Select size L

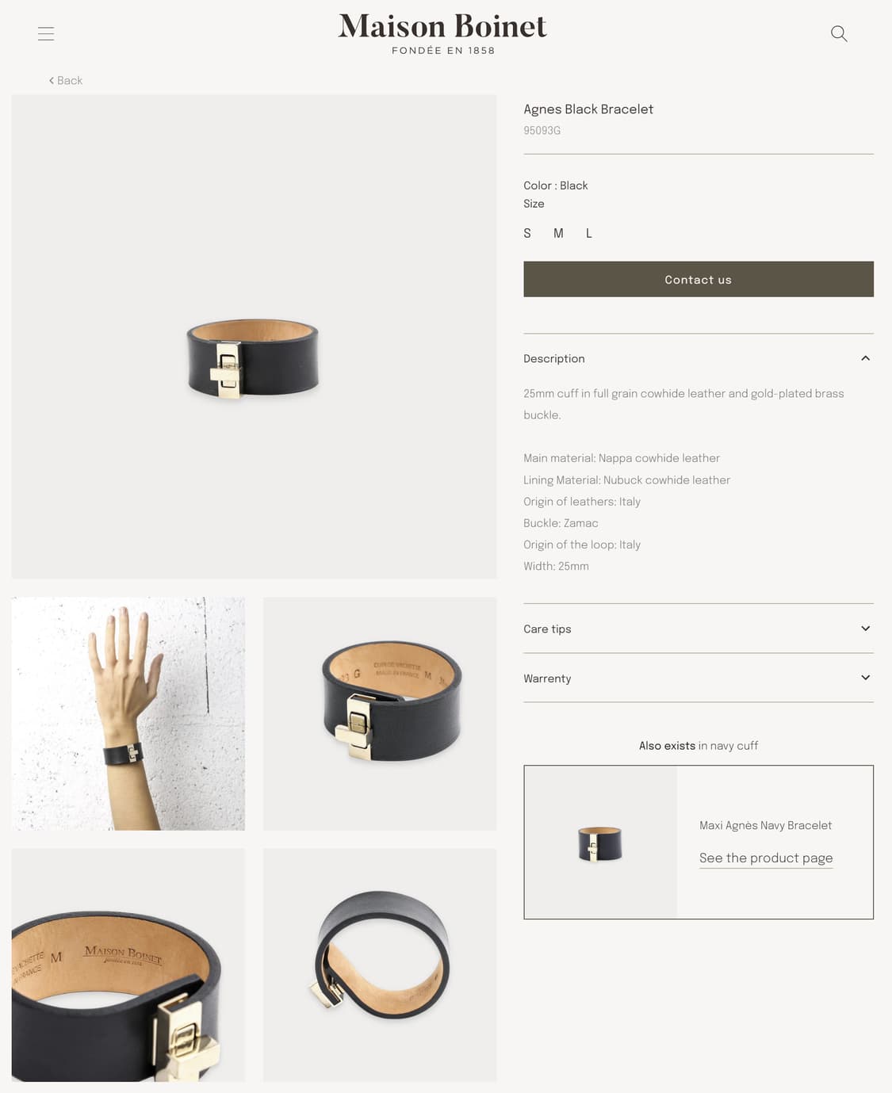click(x=589, y=233)
